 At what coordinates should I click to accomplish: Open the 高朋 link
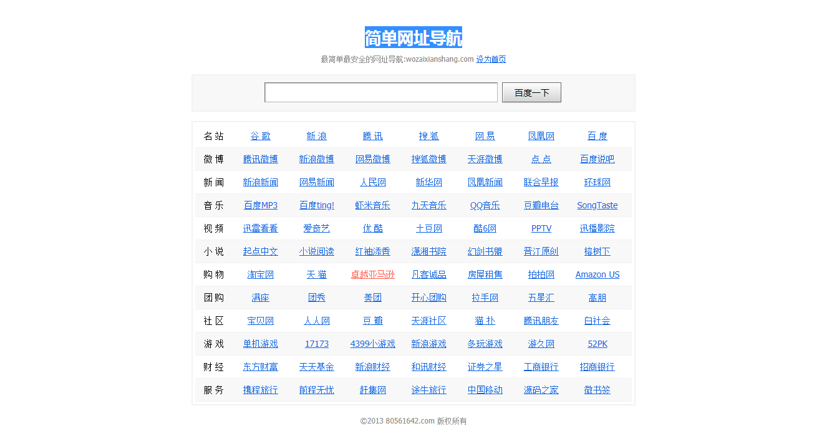[597, 298]
